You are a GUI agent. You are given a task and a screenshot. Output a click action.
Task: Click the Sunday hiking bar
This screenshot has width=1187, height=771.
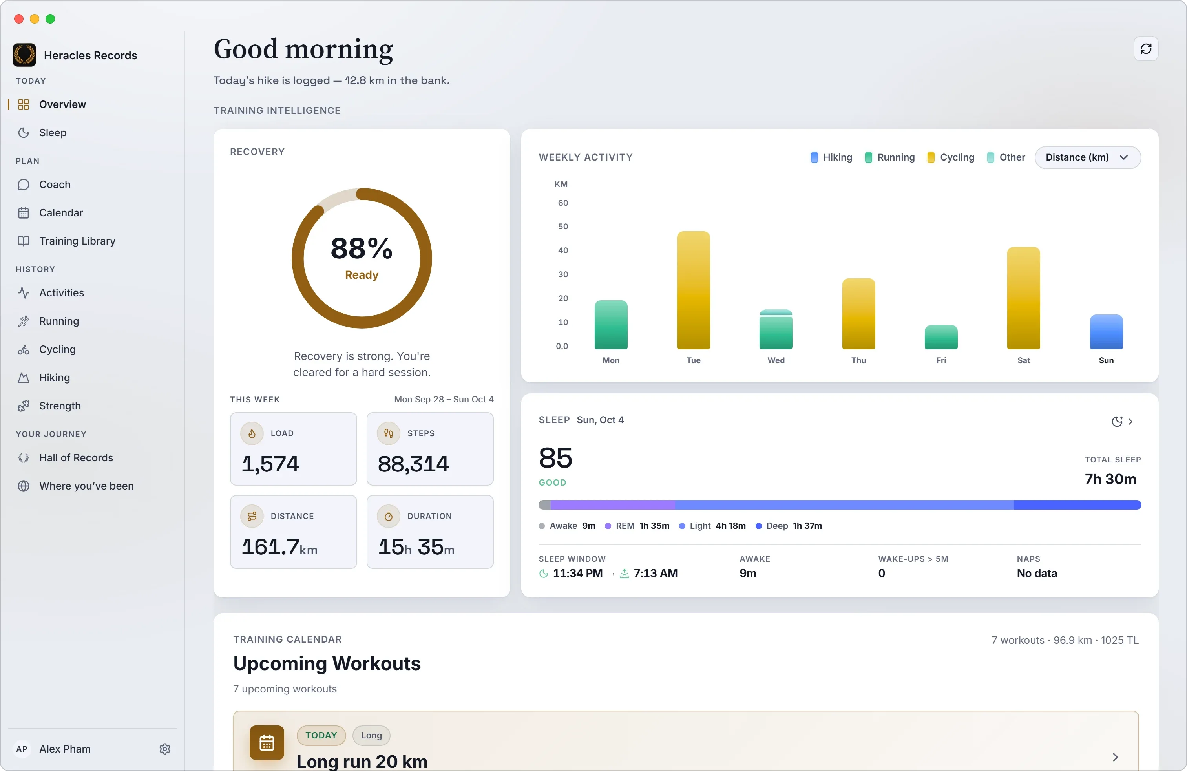(1106, 332)
